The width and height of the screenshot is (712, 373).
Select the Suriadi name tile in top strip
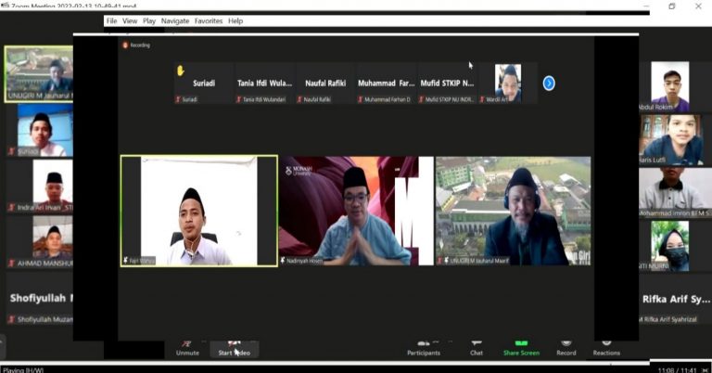tap(204, 84)
